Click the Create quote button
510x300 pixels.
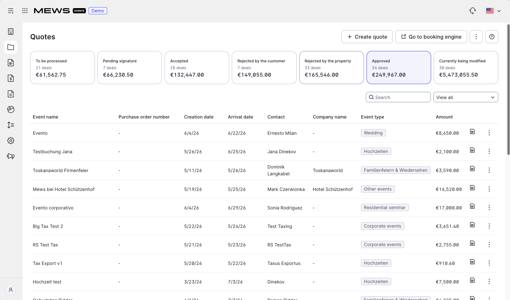click(x=367, y=37)
